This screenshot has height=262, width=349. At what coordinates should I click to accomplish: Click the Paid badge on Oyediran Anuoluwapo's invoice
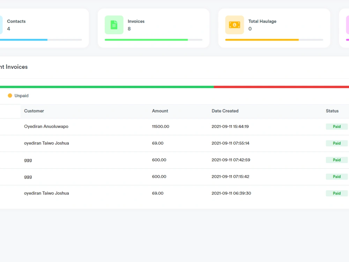pos(336,126)
